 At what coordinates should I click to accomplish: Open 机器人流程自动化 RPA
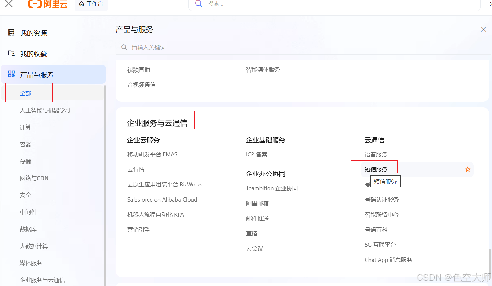coord(156,215)
